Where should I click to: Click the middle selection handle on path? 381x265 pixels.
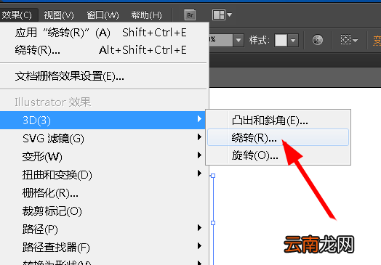point(213,223)
